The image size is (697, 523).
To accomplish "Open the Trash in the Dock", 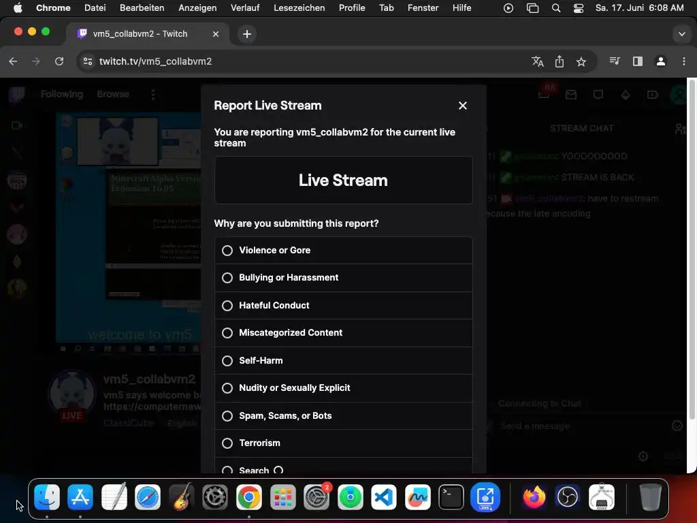I will point(650,496).
